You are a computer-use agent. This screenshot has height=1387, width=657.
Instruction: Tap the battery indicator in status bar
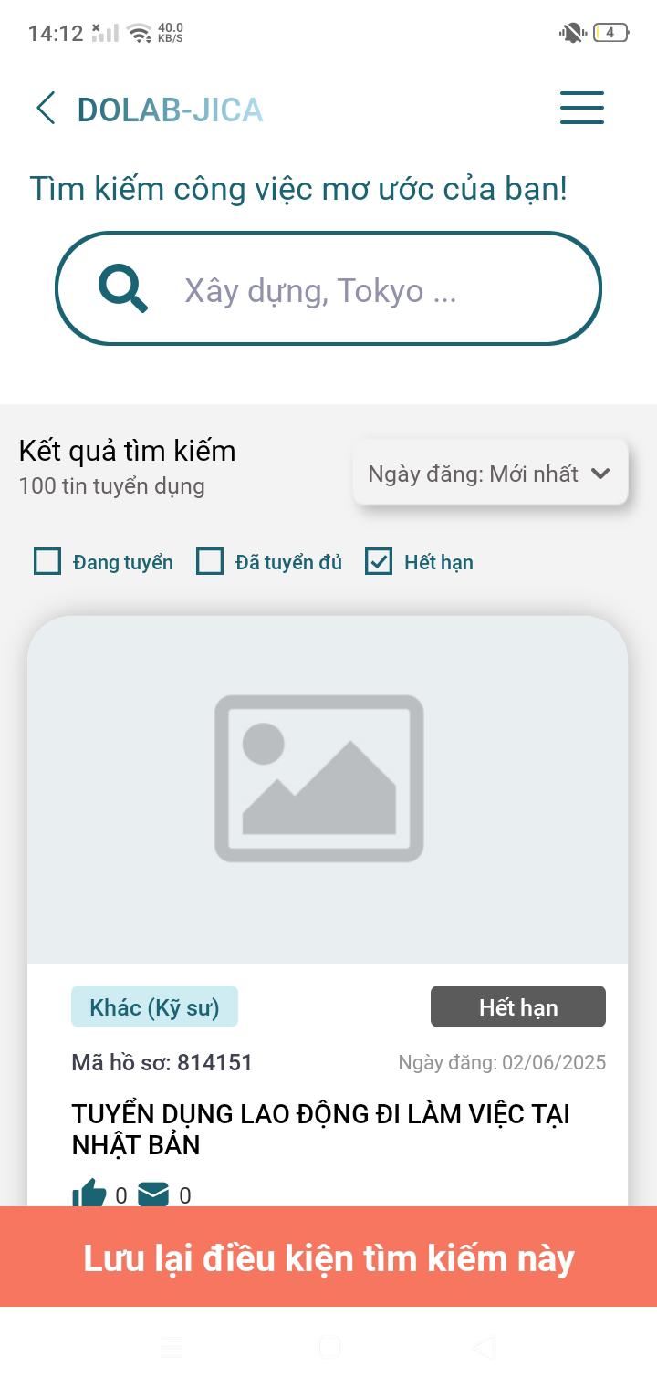pos(610,33)
